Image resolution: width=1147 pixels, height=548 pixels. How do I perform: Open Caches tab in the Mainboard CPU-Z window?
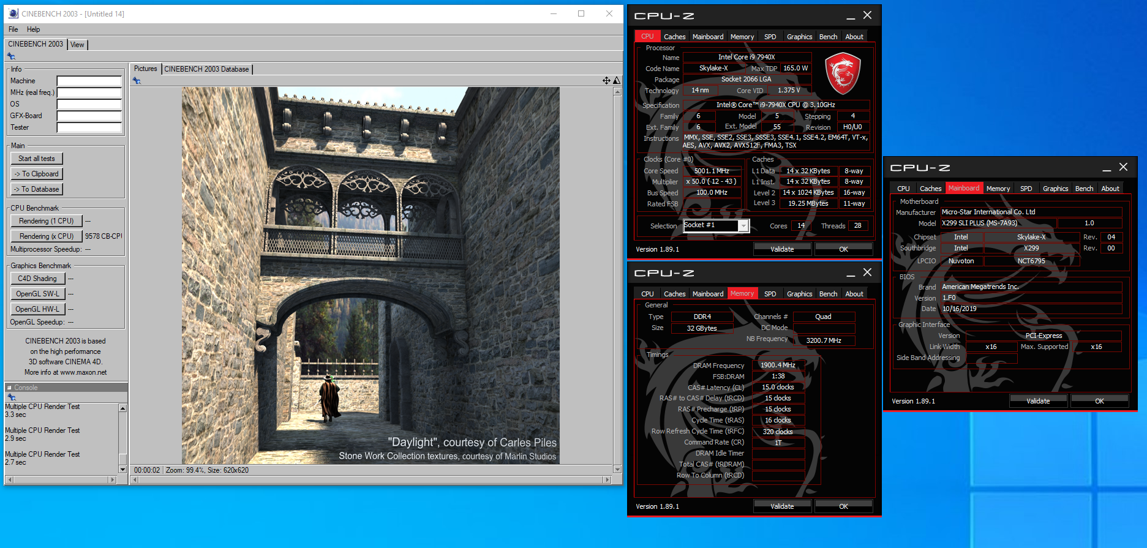(x=930, y=189)
